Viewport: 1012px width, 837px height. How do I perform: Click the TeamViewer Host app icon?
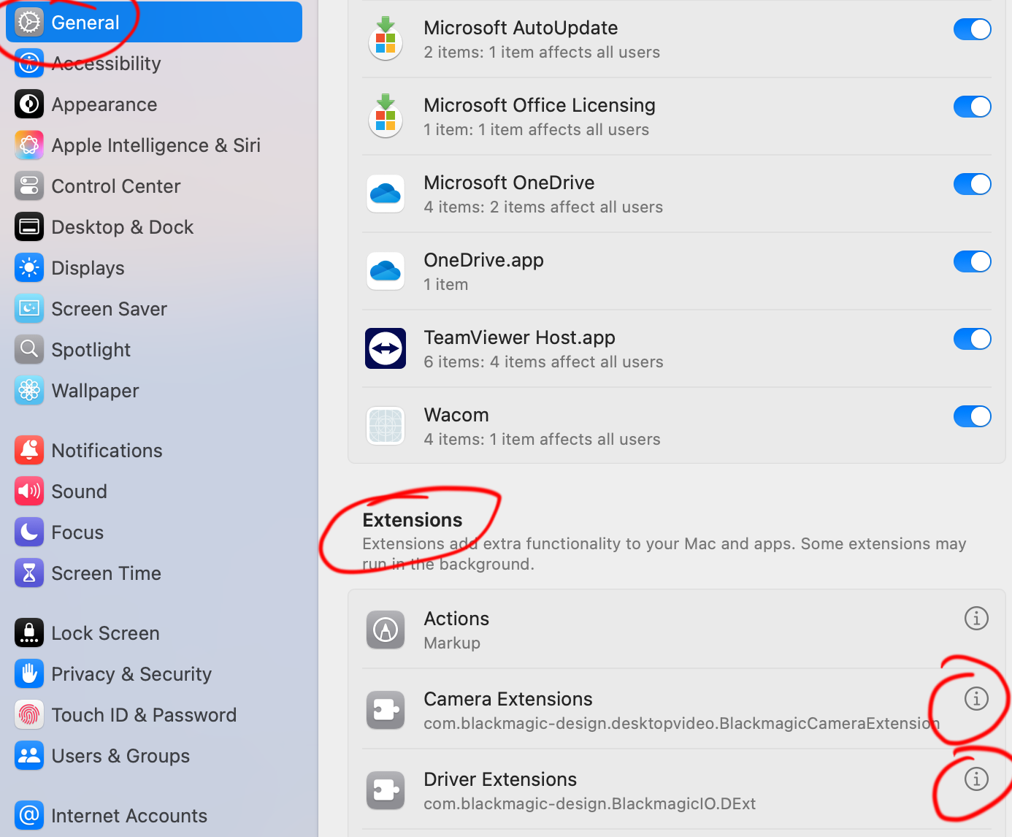coord(386,348)
